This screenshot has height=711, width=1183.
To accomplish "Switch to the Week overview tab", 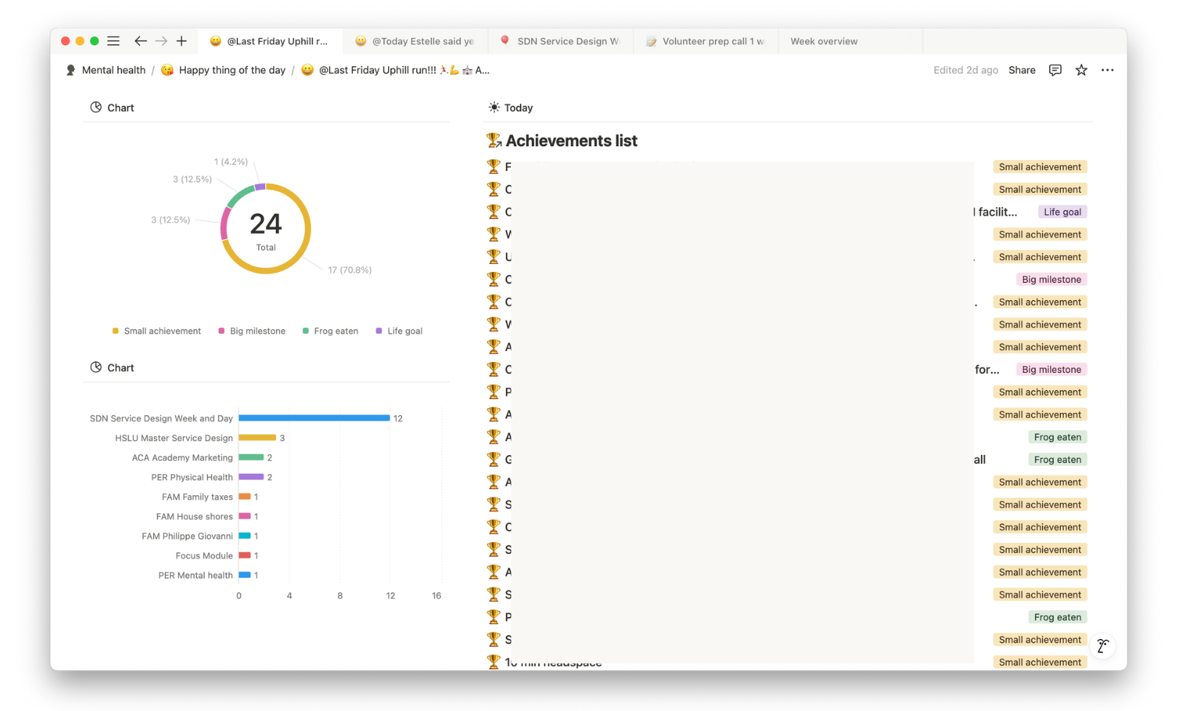I will 823,41.
